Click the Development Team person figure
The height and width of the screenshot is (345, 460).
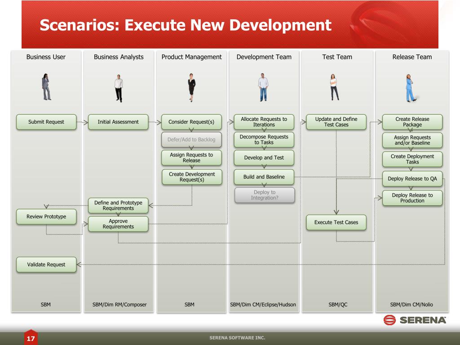[263, 88]
